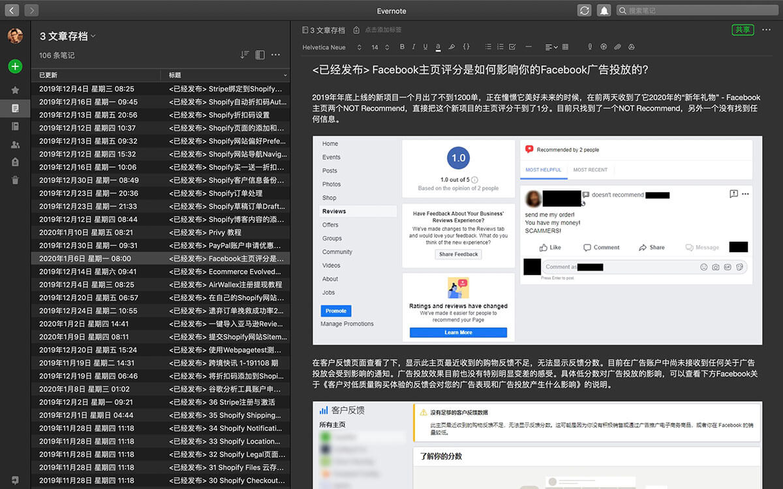Open Shared with Me people icon

pyautogui.click(x=15, y=144)
